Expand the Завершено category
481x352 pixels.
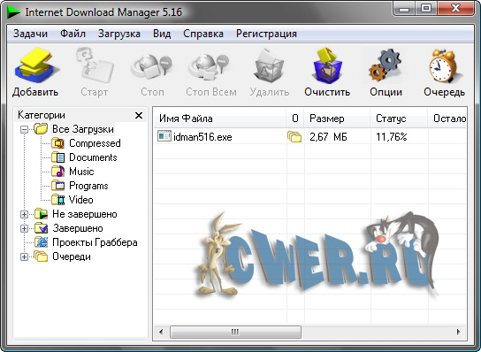(x=24, y=229)
